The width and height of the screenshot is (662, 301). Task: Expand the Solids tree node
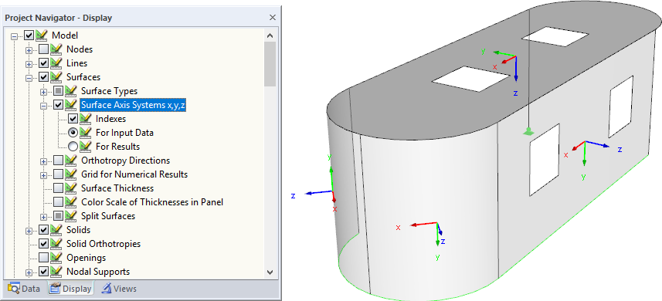point(29,232)
